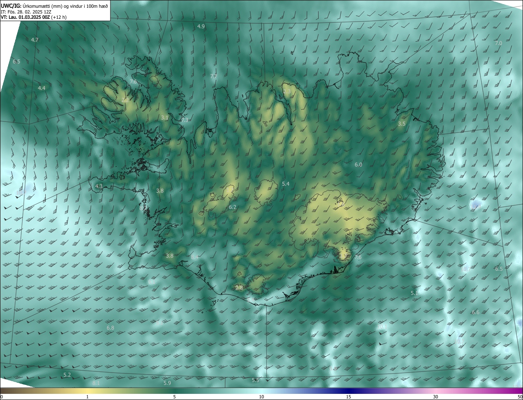Screen dimensions: 523x400
Task: Click the 7.0 value label
Action: pos(498,43)
